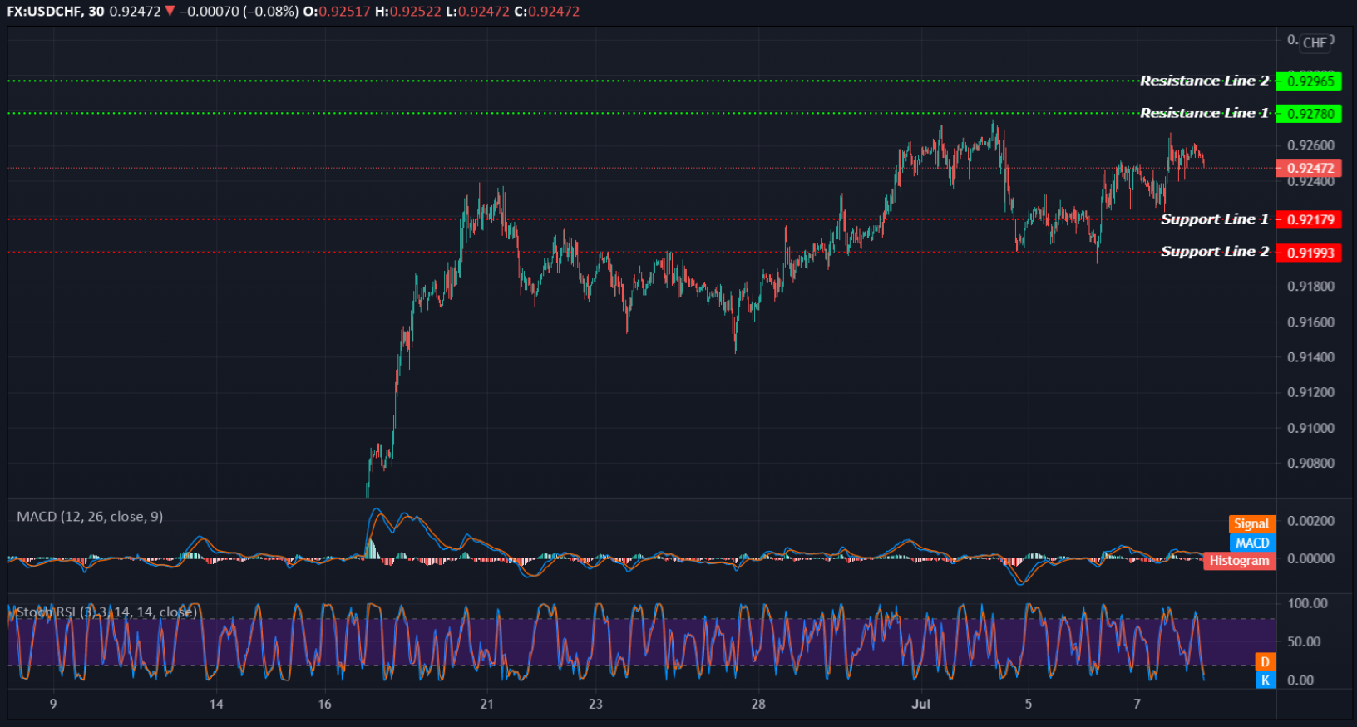This screenshot has width=1357, height=727.
Task: Click the 0.91400 price axis value
Action: 1310,357
